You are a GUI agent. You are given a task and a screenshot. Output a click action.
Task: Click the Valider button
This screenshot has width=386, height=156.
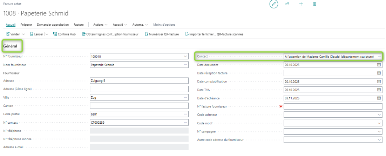tap(13, 34)
